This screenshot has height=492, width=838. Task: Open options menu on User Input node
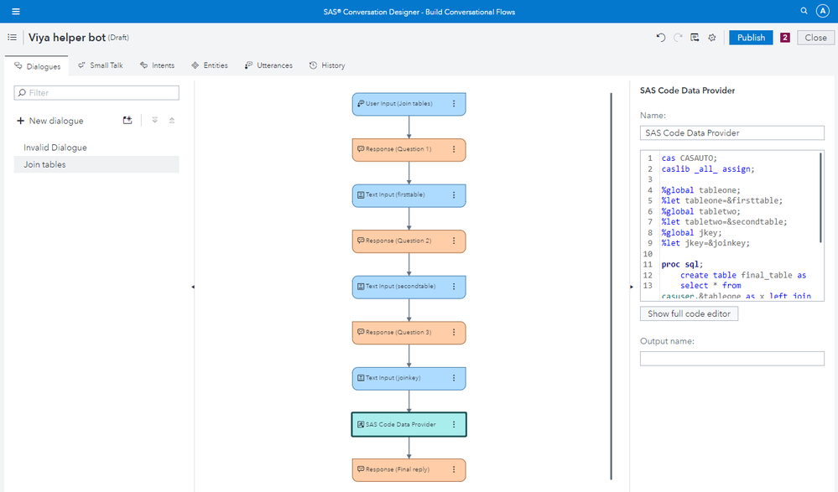pyautogui.click(x=454, y=104)
